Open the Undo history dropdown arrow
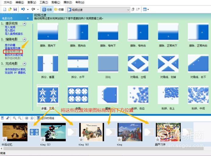The width and height of the screenshot is (211, 156). (28, 9)
